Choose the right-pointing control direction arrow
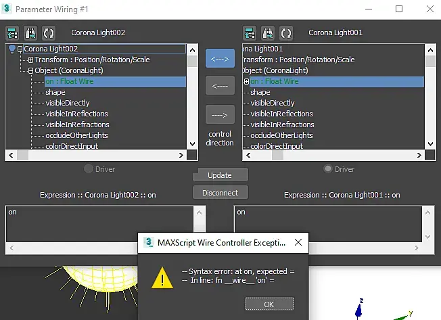Image resolution: width=441 pixels, height=320 pixels. pyautogui.click(x=220, y=114)
